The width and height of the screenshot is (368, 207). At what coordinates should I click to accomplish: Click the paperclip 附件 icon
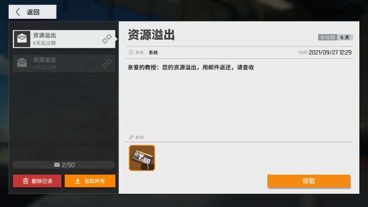click(x=131, y=137)
